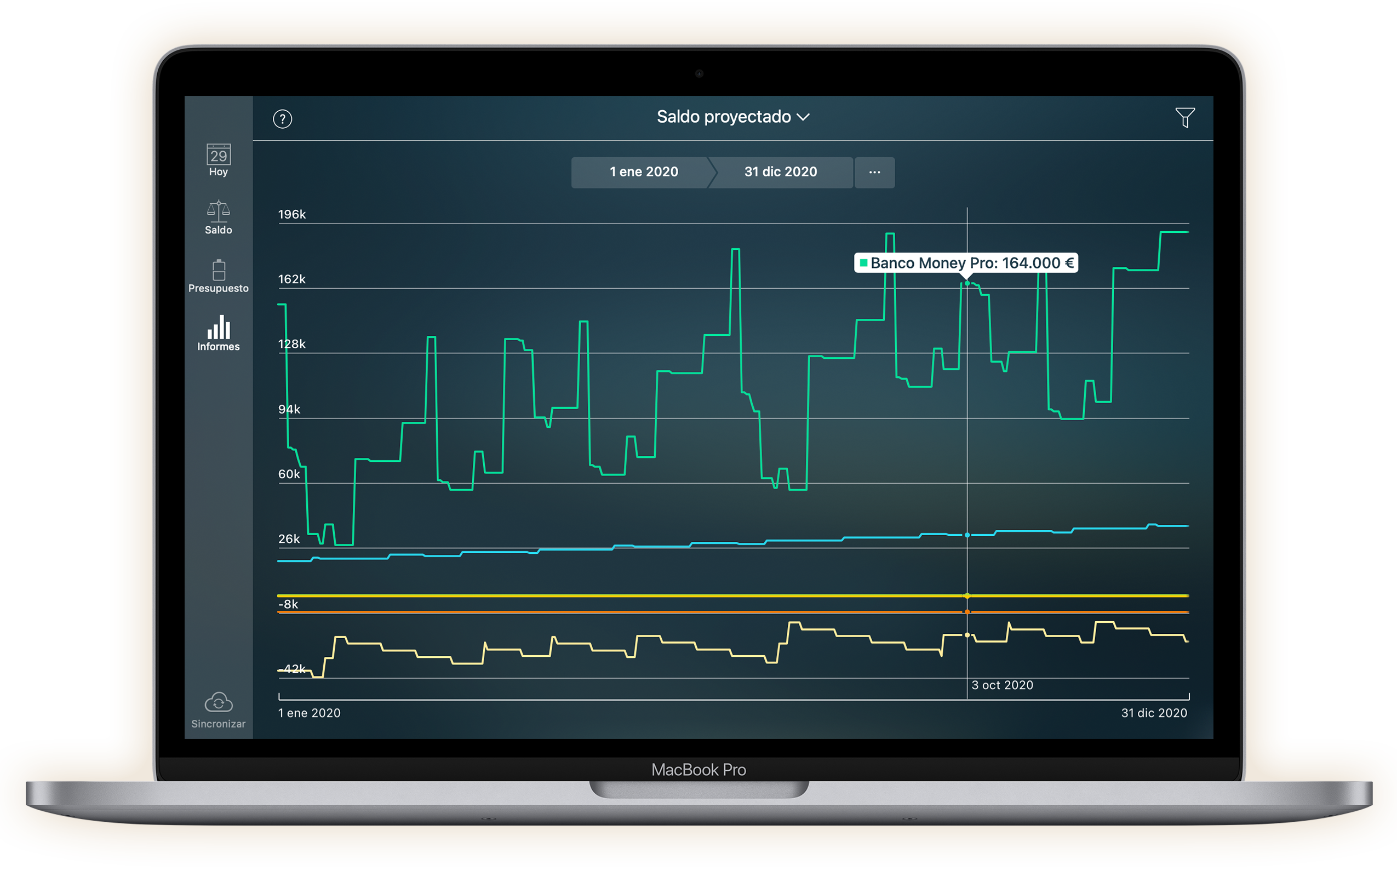Go to the Presupuesto budget section

218,276
